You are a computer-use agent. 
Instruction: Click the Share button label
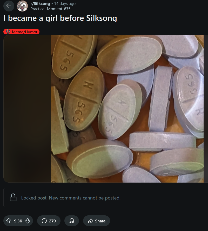tap(100, 221)
